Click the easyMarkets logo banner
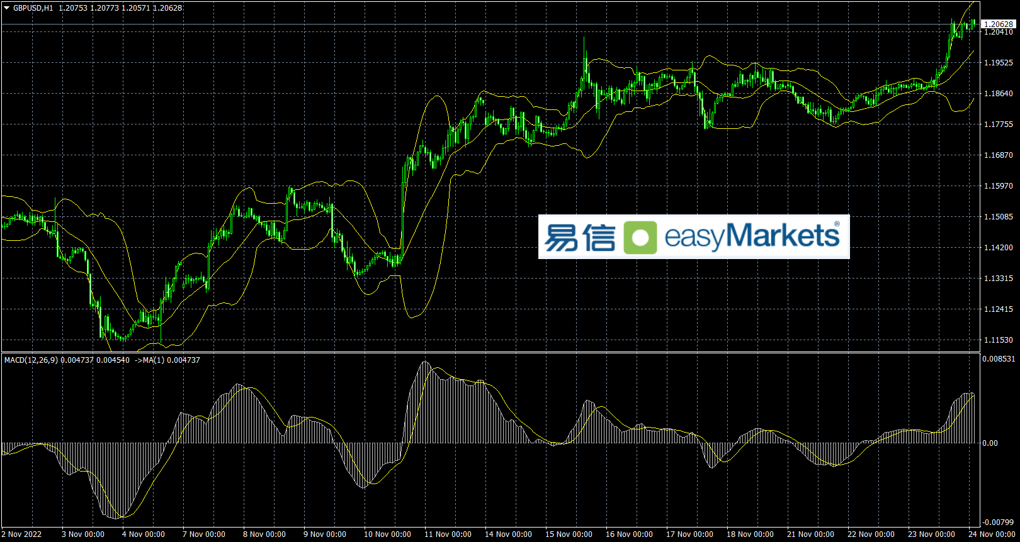This screenshot has width=1020, height=542. coord(694,236)
